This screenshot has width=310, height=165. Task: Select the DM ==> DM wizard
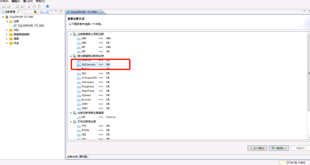pyautogui.click(x=93, y=52)
